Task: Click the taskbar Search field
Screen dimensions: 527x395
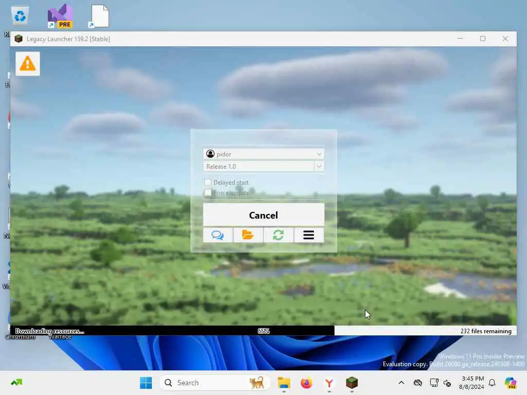Action: point(215,383)
